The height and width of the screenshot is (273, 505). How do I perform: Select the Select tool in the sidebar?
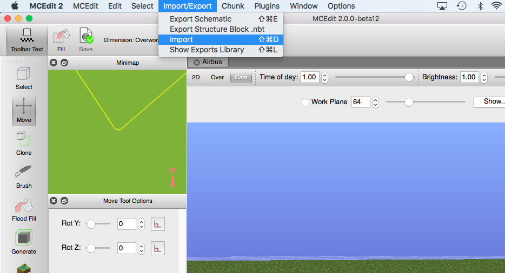coord(24,78)
